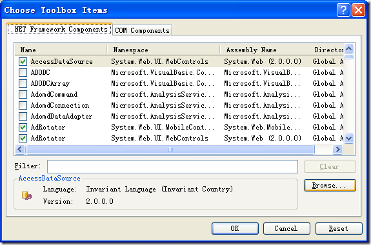Select the AdomdCommand row name
The width and height of the screenshot is (371, 245).
54,94
